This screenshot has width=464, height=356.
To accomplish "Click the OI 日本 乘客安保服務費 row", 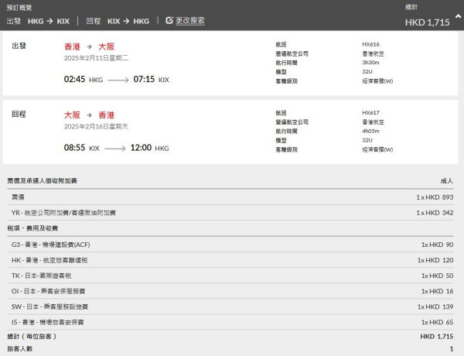I will click(230, 291).
